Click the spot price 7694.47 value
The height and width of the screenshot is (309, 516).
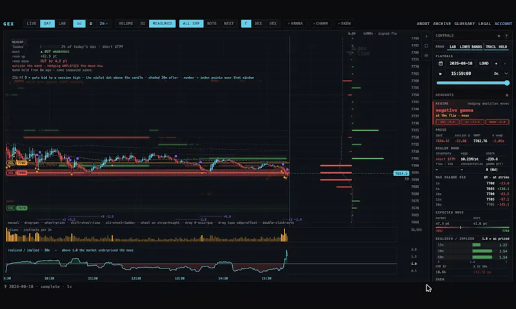pyautogui.click(x=442, y=141)
